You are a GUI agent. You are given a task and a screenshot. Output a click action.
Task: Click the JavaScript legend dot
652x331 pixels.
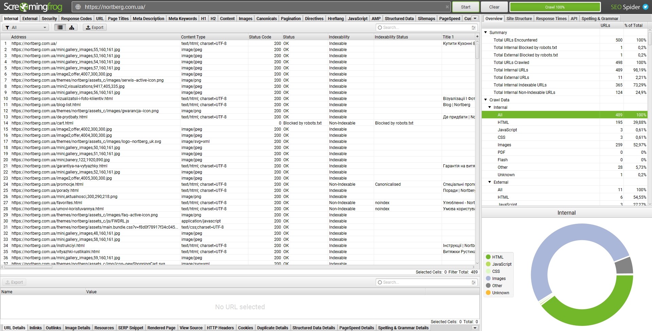[488, 264]
